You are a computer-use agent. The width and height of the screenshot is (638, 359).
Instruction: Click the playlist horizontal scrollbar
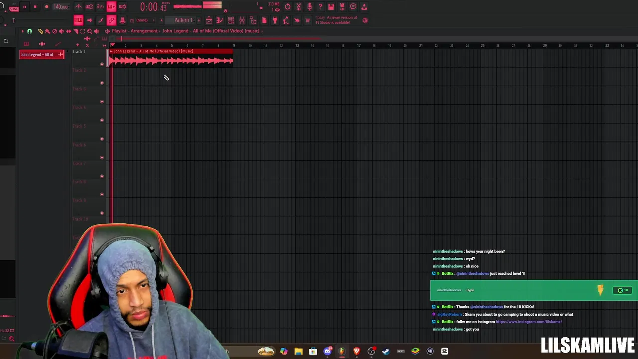click(x=219, y=39)
